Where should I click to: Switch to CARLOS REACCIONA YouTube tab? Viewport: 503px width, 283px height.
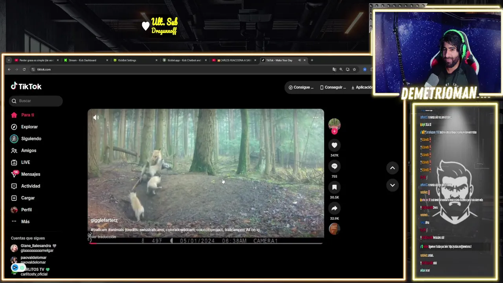click(x=233, y=60)
